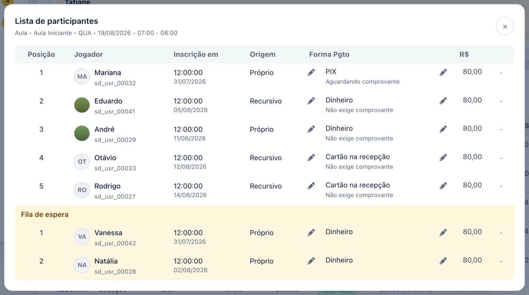Click the R$ column header
Image resolution: width=529 pixels, height=295 pixels.
pyautogui.click(x=464, y=54)
